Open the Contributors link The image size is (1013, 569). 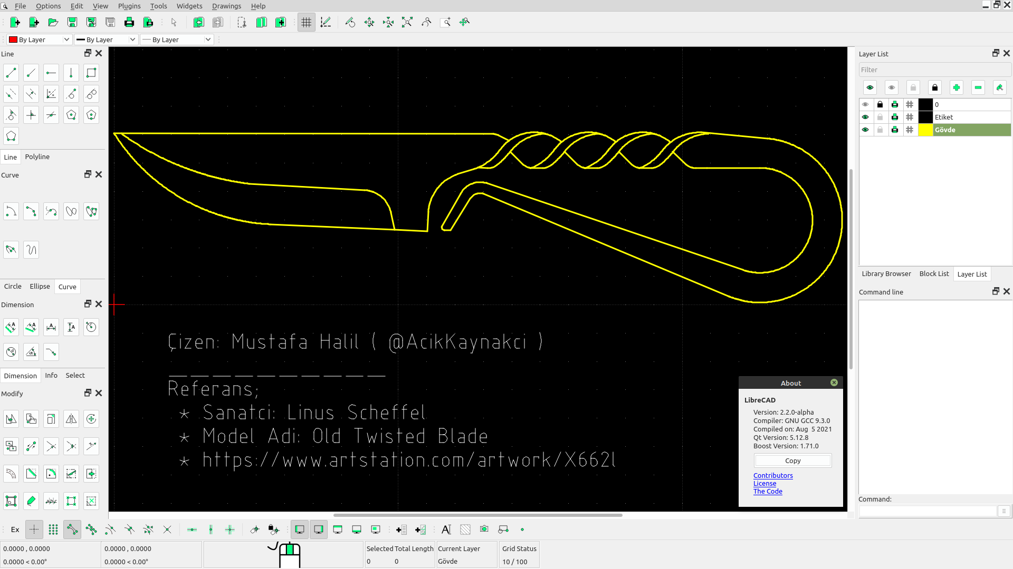coord(773,475)
